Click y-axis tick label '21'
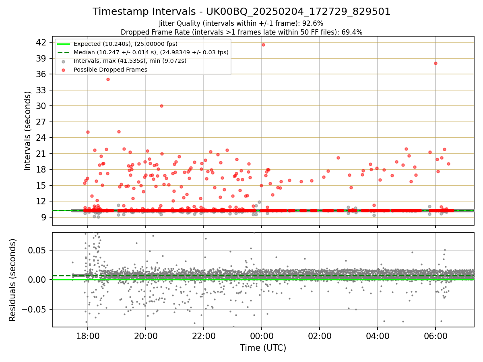Screen dimensions: 483x362 pos(41,154)
